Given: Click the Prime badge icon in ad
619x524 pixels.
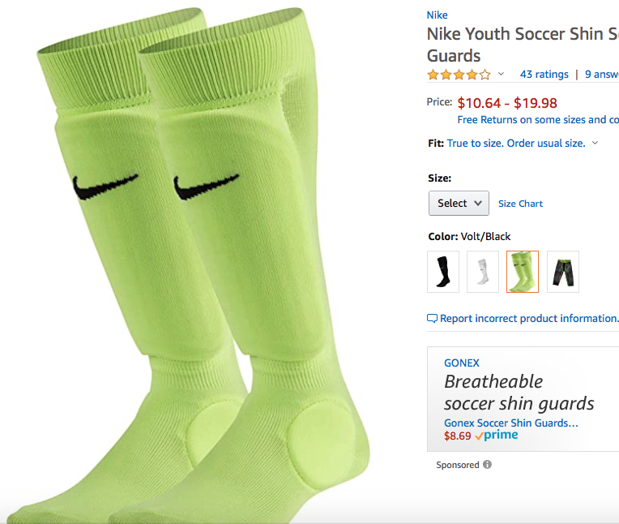Looking at the screenshot, I should click(x=496, y=436).
